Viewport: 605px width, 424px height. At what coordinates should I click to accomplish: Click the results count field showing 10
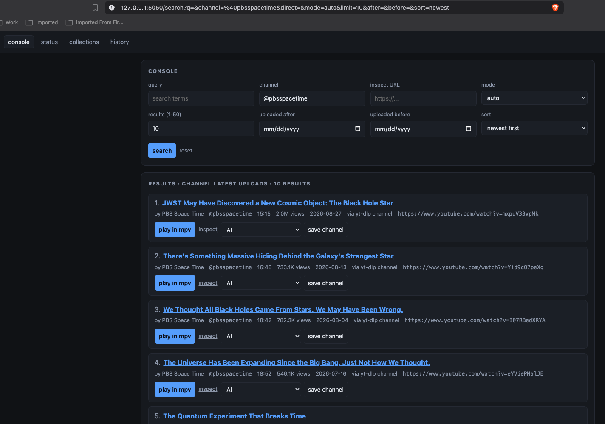pos(201,129)
